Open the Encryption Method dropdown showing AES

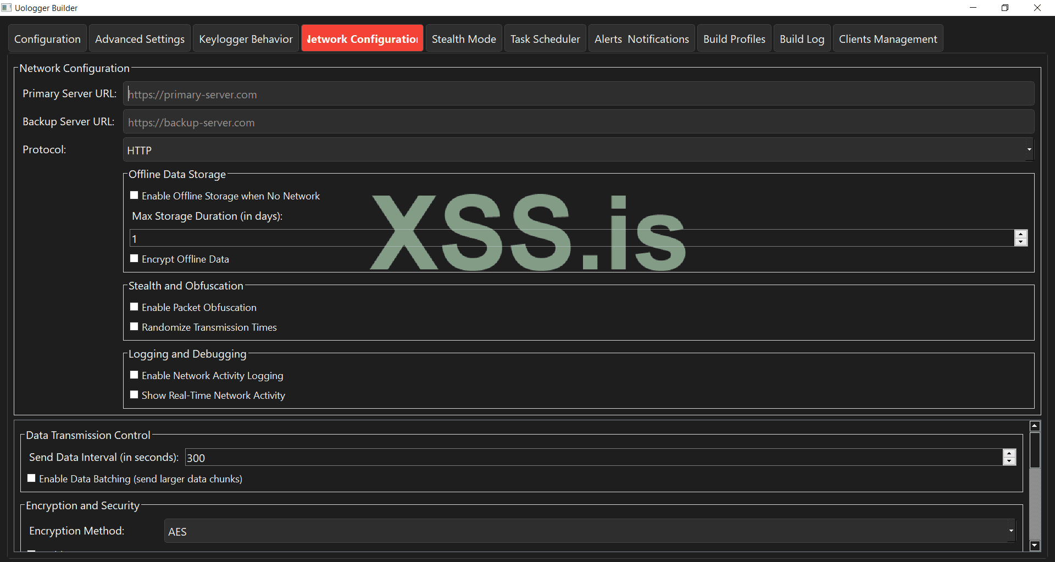point(590,531)
